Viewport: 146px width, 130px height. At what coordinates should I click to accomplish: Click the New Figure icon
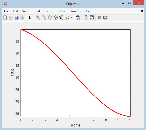[x=5, y=17]
